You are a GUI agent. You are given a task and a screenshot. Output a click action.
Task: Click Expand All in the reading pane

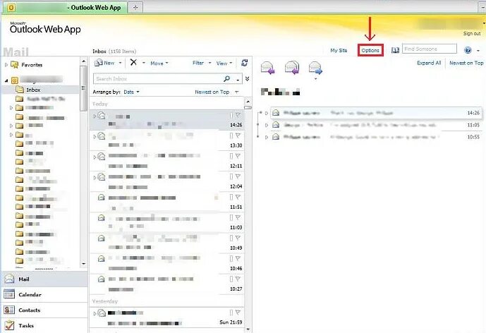click(x=429, y=63)
